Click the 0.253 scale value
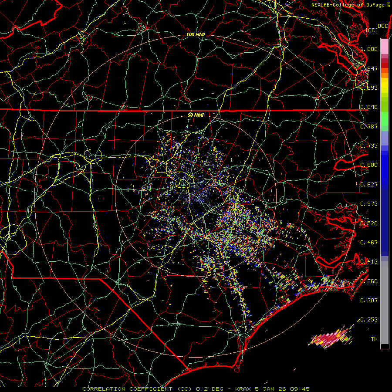392x392 pixels. click(x=369, y=320)
